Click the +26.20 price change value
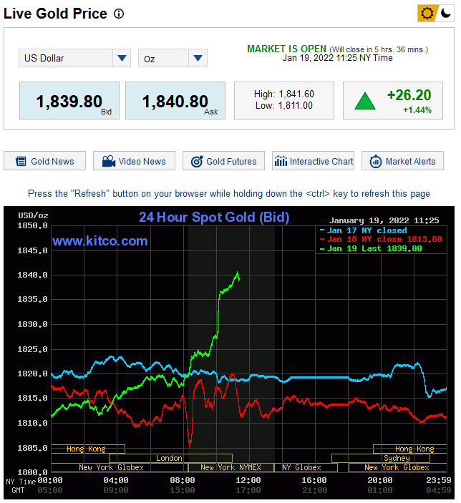461x503 pixels. [x=409, y=95]
